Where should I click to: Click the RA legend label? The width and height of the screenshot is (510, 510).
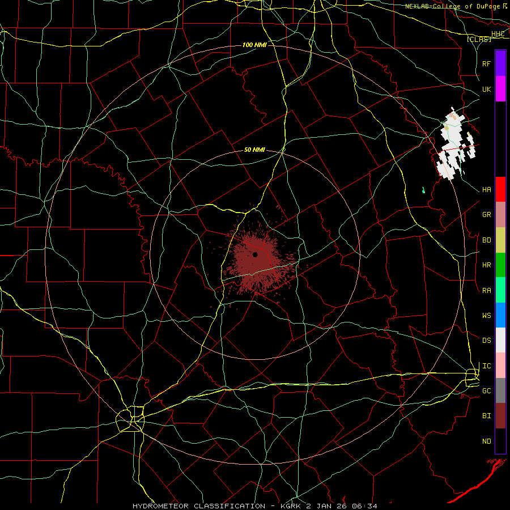[x=487, y=291]
